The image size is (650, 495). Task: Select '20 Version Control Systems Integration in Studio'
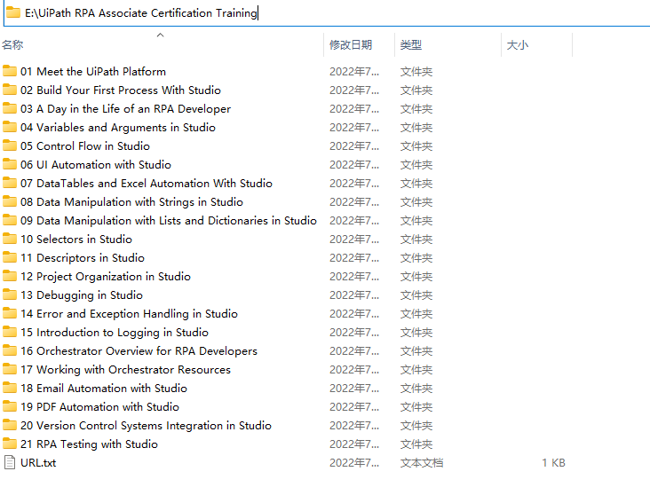pos(146,426)
